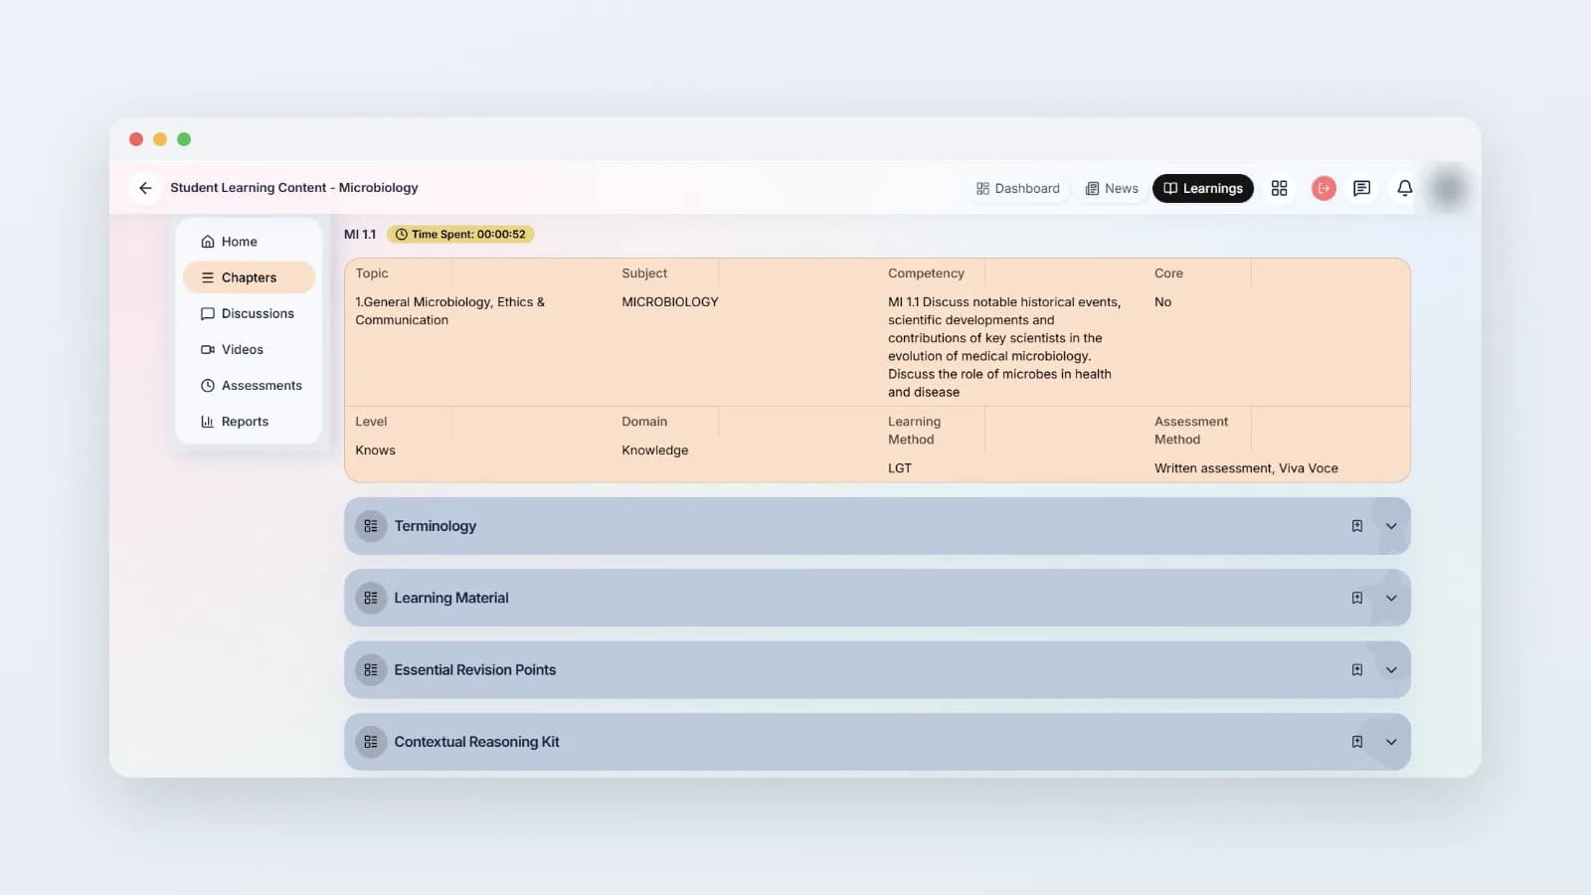
Task: Click the Contextual Reasoning Kit list icon
Action: tap(371, 742)
